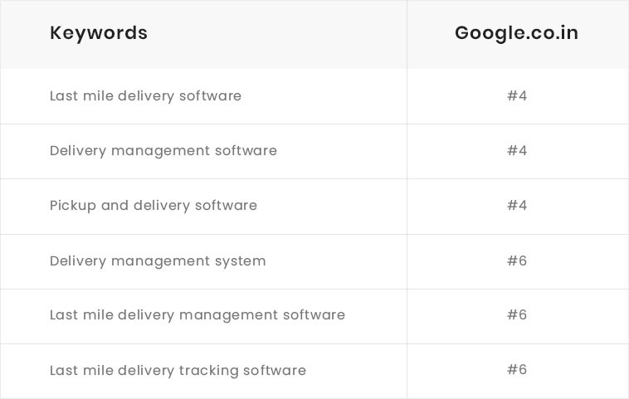Click the Google.co.in column header

click(x=516, y=33)
